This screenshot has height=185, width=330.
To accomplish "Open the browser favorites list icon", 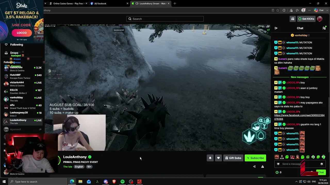I will pos(297,10).
